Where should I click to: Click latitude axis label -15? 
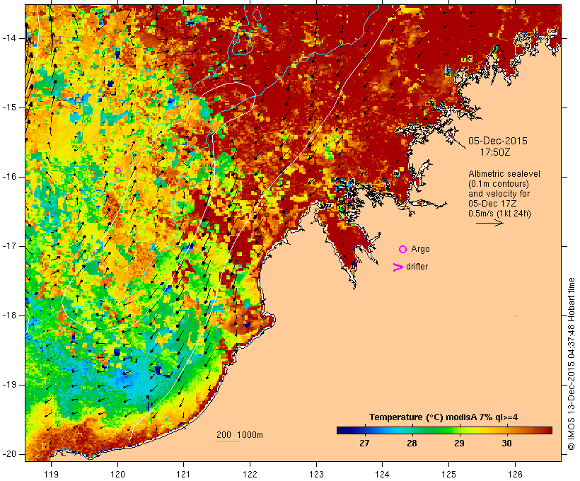pyautogui.click(x=9, y=108)
